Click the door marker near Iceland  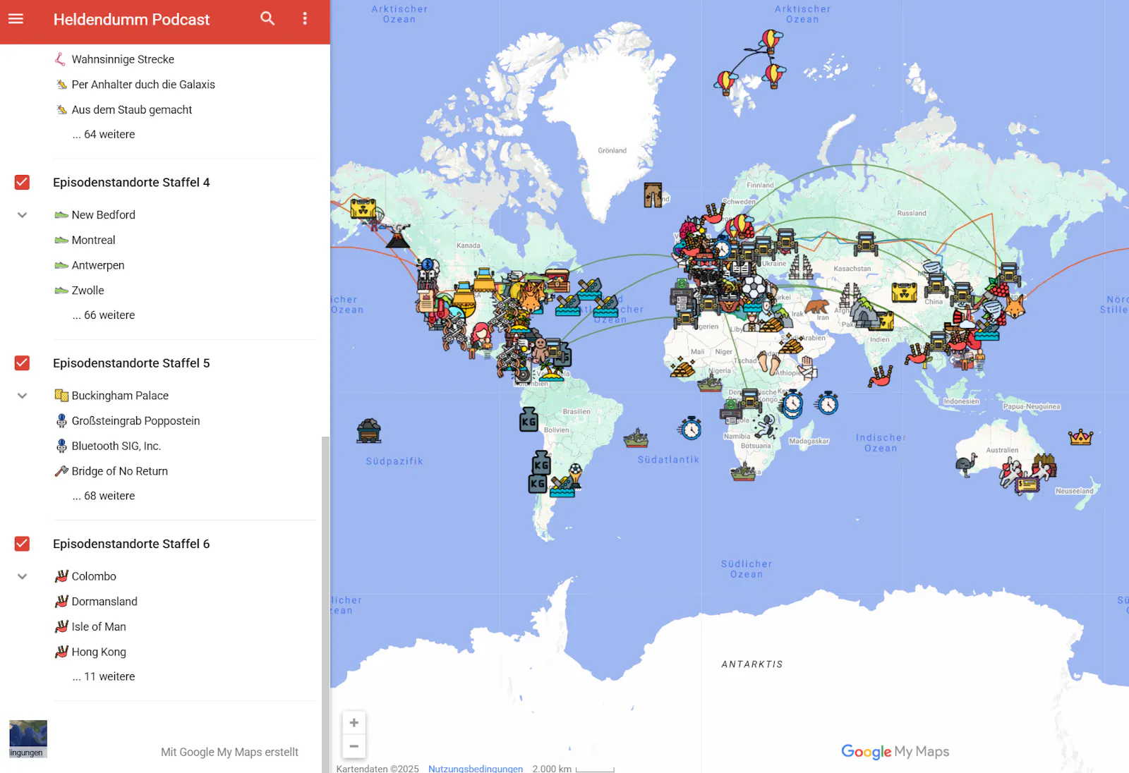click(653, 195)
